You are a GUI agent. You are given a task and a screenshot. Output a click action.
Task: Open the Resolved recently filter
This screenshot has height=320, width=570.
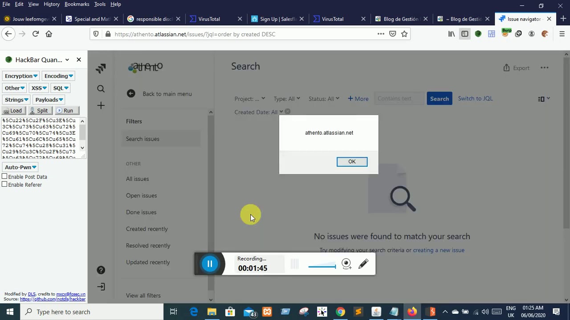click(x=148, y=245)
